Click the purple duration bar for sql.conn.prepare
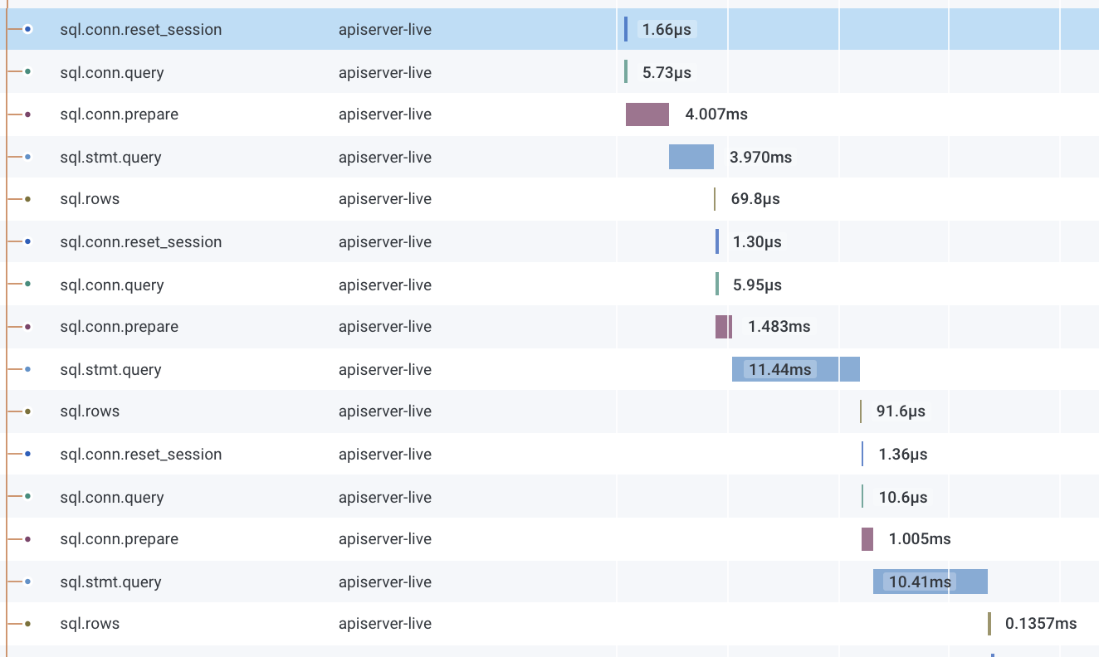 pyautogui.click(x=648, y=114)
